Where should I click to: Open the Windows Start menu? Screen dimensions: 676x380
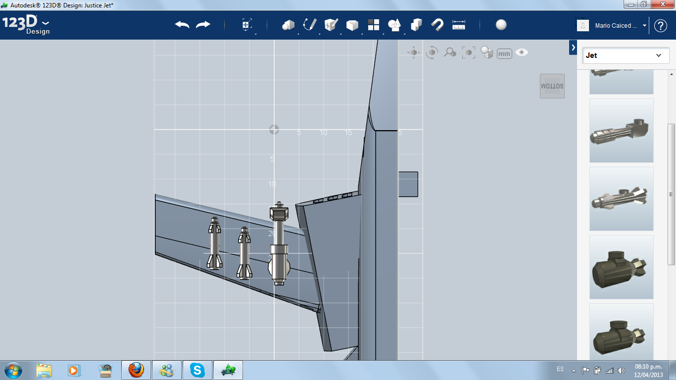click(12, 370)
